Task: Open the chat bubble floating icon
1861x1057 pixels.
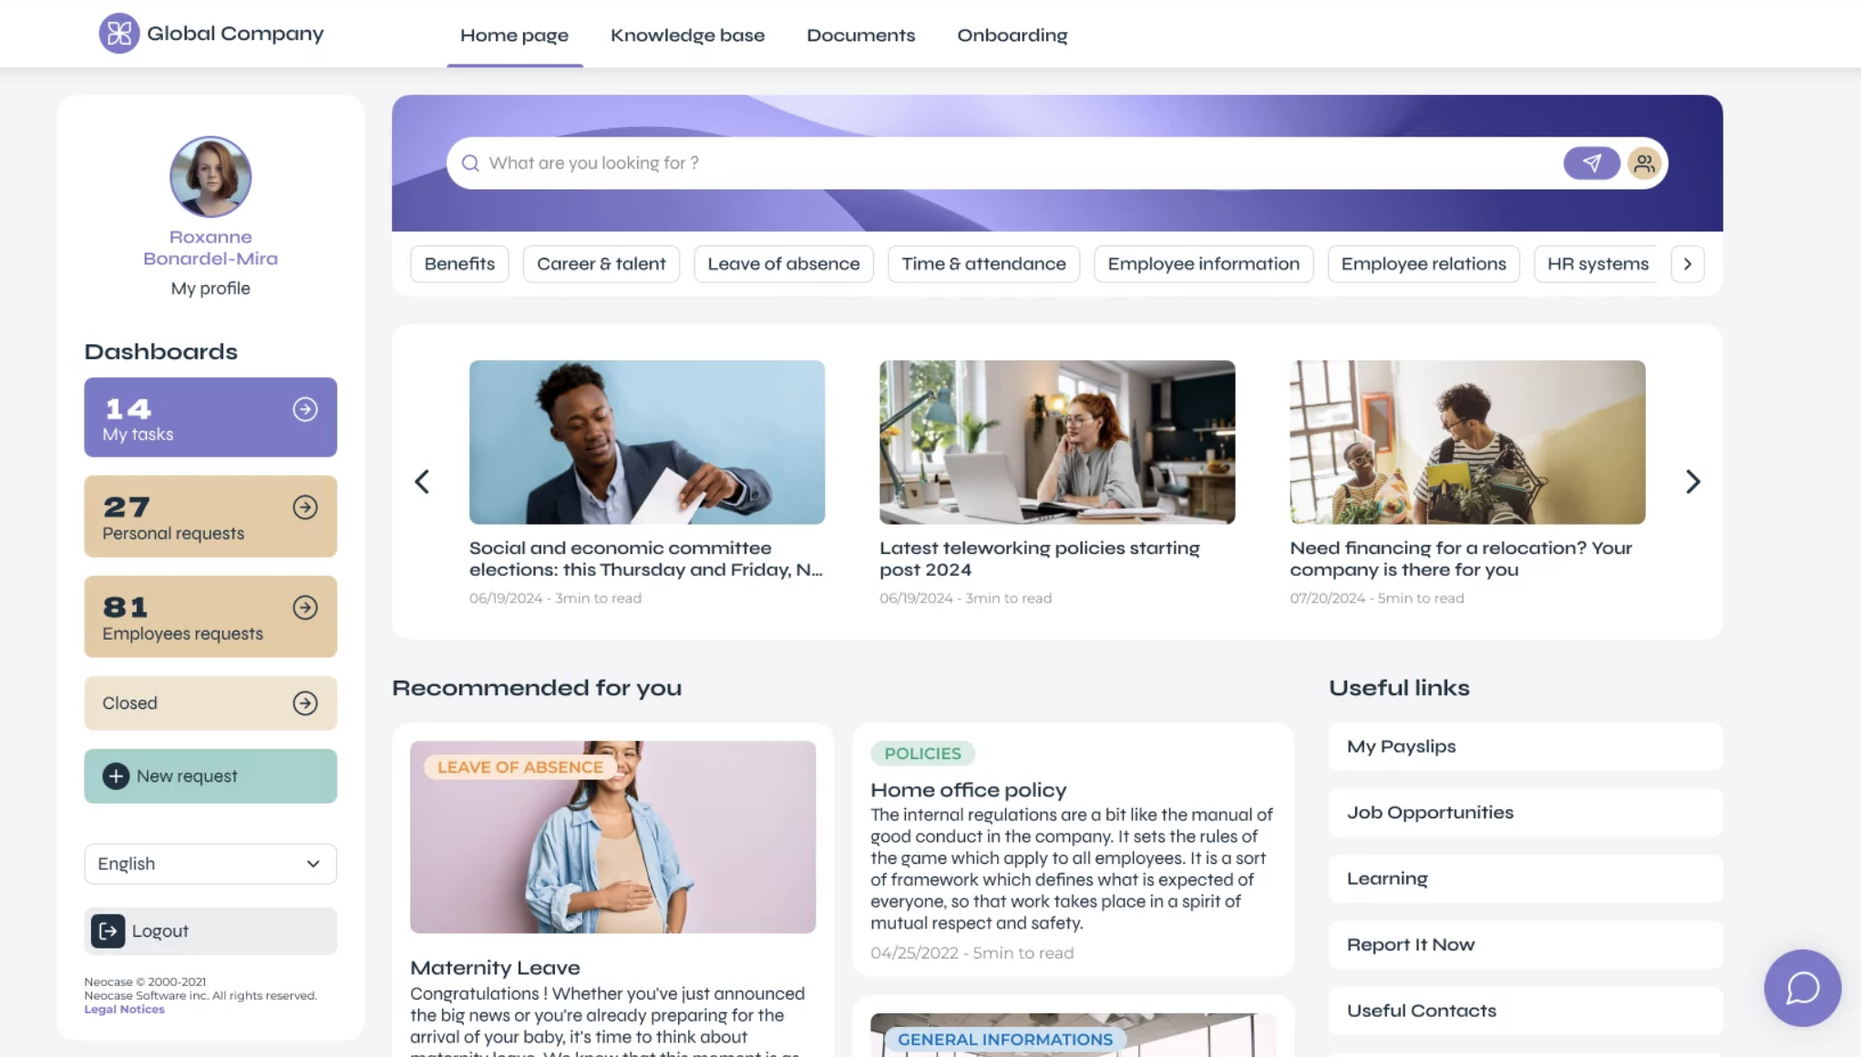Action: [x=1802, y=988]
